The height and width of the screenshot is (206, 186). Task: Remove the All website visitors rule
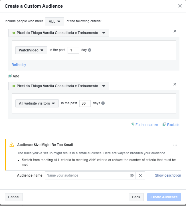tap(175, 84)
